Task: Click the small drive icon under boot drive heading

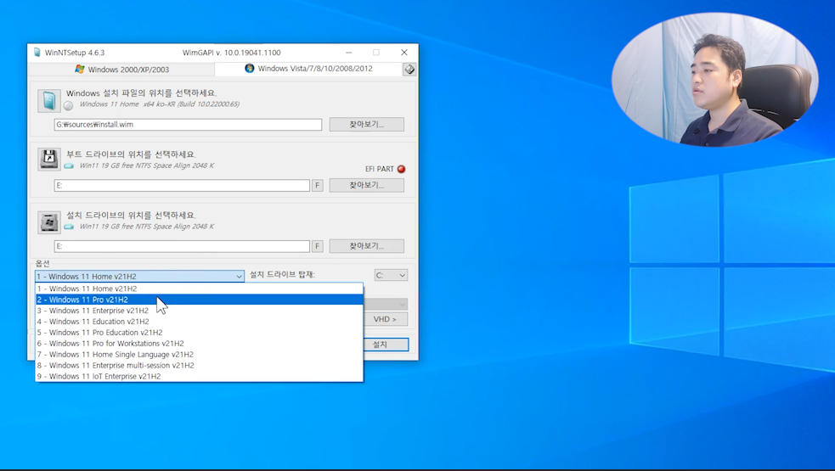Action: [x=69, y=166]
